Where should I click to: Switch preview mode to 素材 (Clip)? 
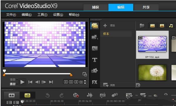12,84
